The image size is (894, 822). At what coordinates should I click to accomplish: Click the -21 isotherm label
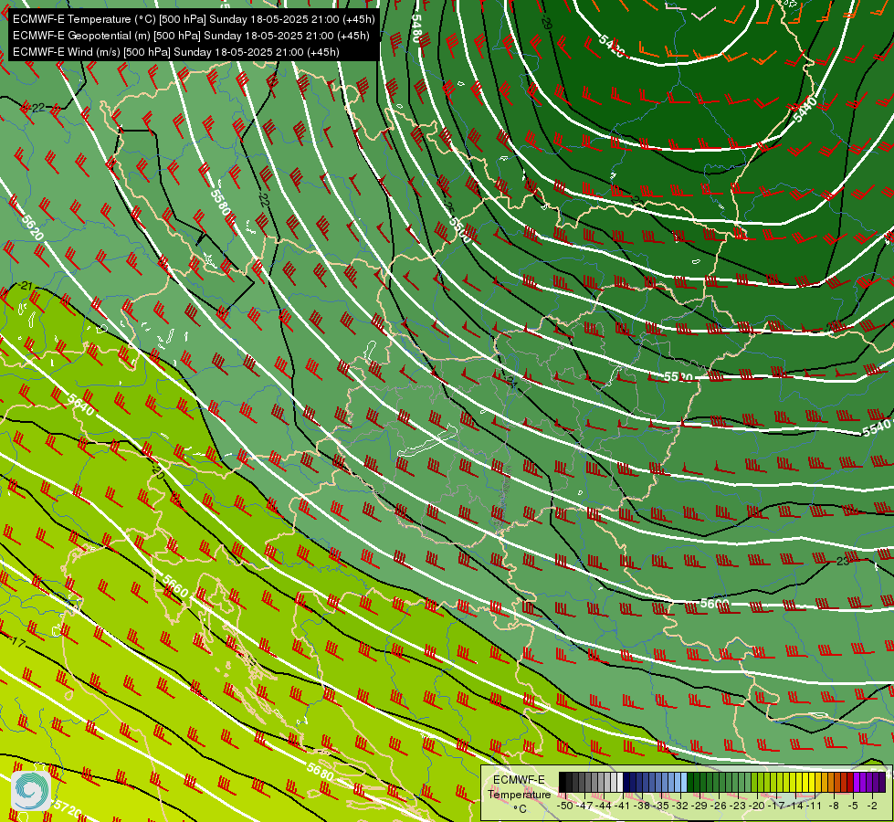click(x=25, y=286)
